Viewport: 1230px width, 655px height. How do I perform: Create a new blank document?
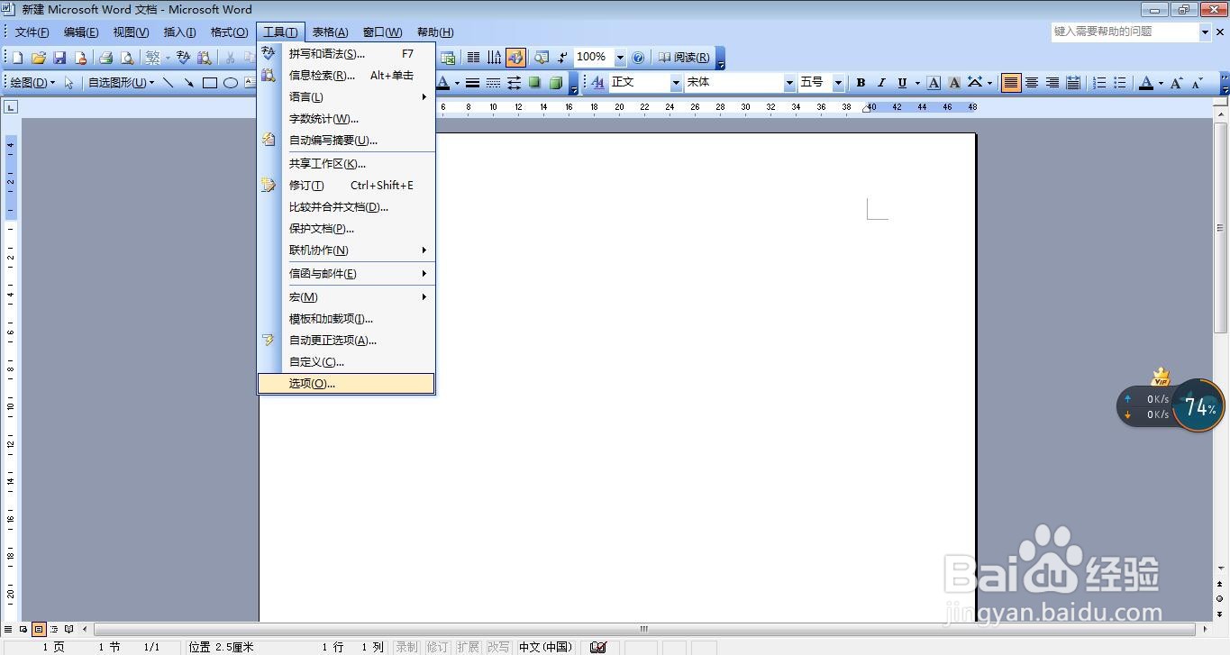pyautogui.click(x=17, y=58)
